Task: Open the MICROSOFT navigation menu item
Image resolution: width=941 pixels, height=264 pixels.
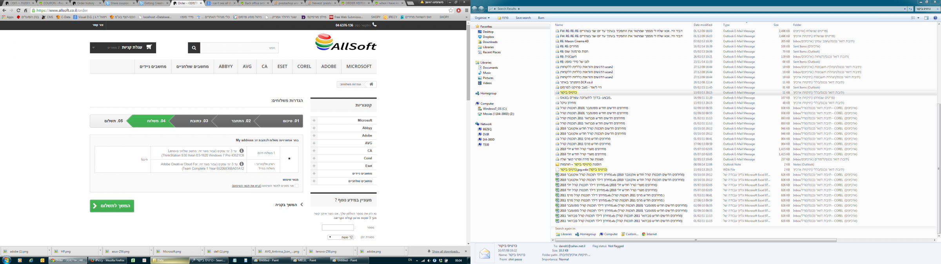Action: (x=359, y=66)
